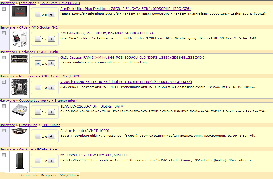
Task: Reduce quantity of ASRock FM2A85X-ITX mainboard
Action: [38, 88]
